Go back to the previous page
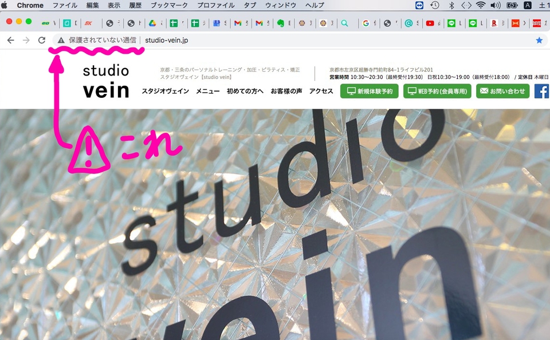The height and width of the screenshot is (340, 550). click(x=10, y=40)
